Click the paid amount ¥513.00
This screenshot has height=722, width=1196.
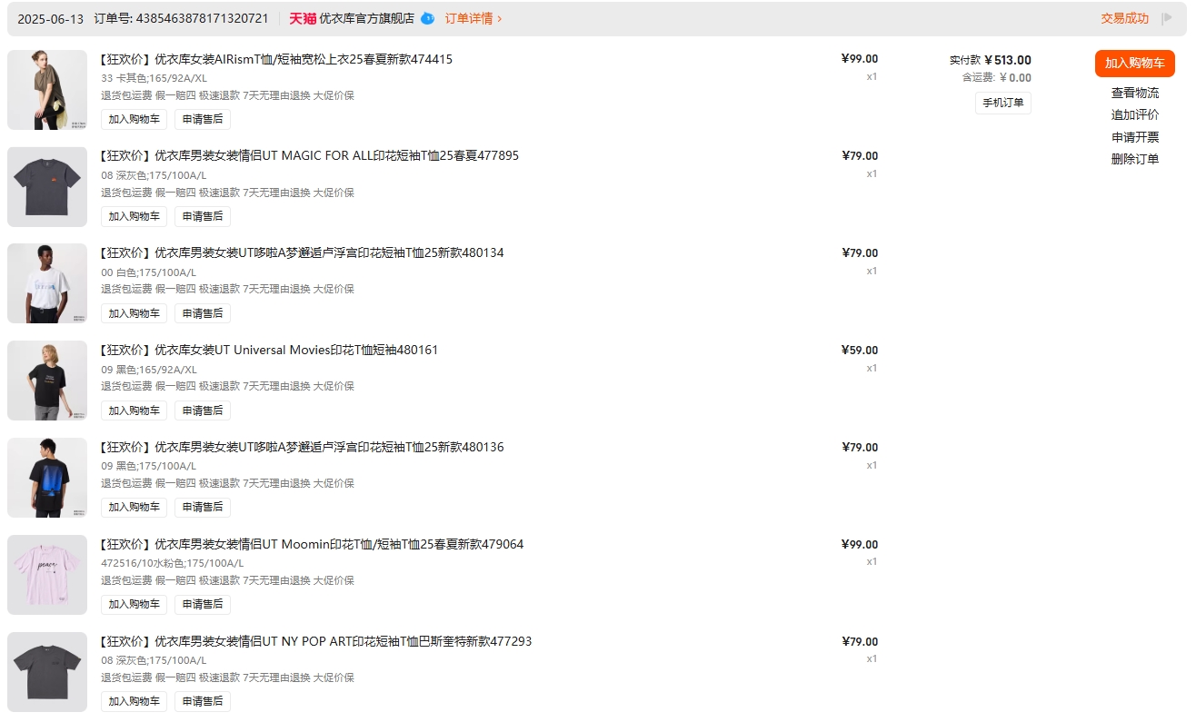coord(1008,60)
